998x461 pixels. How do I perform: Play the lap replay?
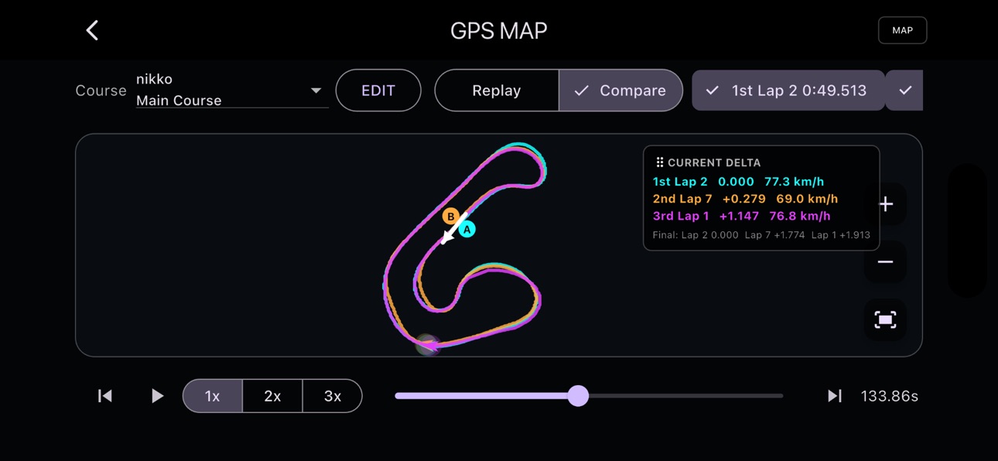pos(157,396)
